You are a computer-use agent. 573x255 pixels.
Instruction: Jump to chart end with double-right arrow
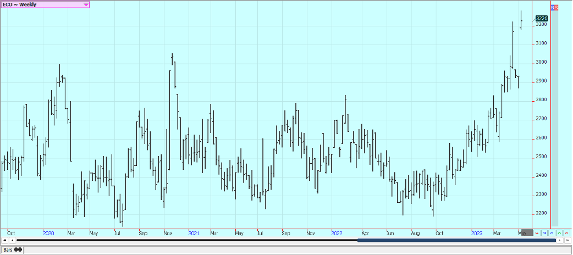point(568,240)
